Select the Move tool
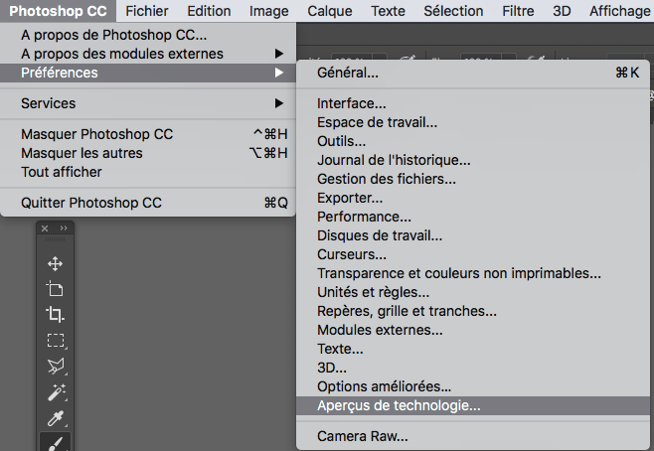 pos(55,264)
